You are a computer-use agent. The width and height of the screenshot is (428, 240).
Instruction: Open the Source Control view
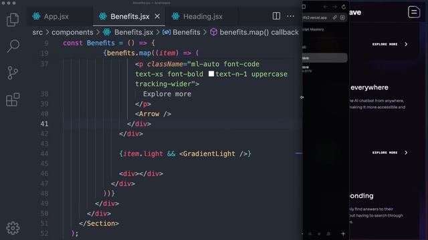coord(13,73)
